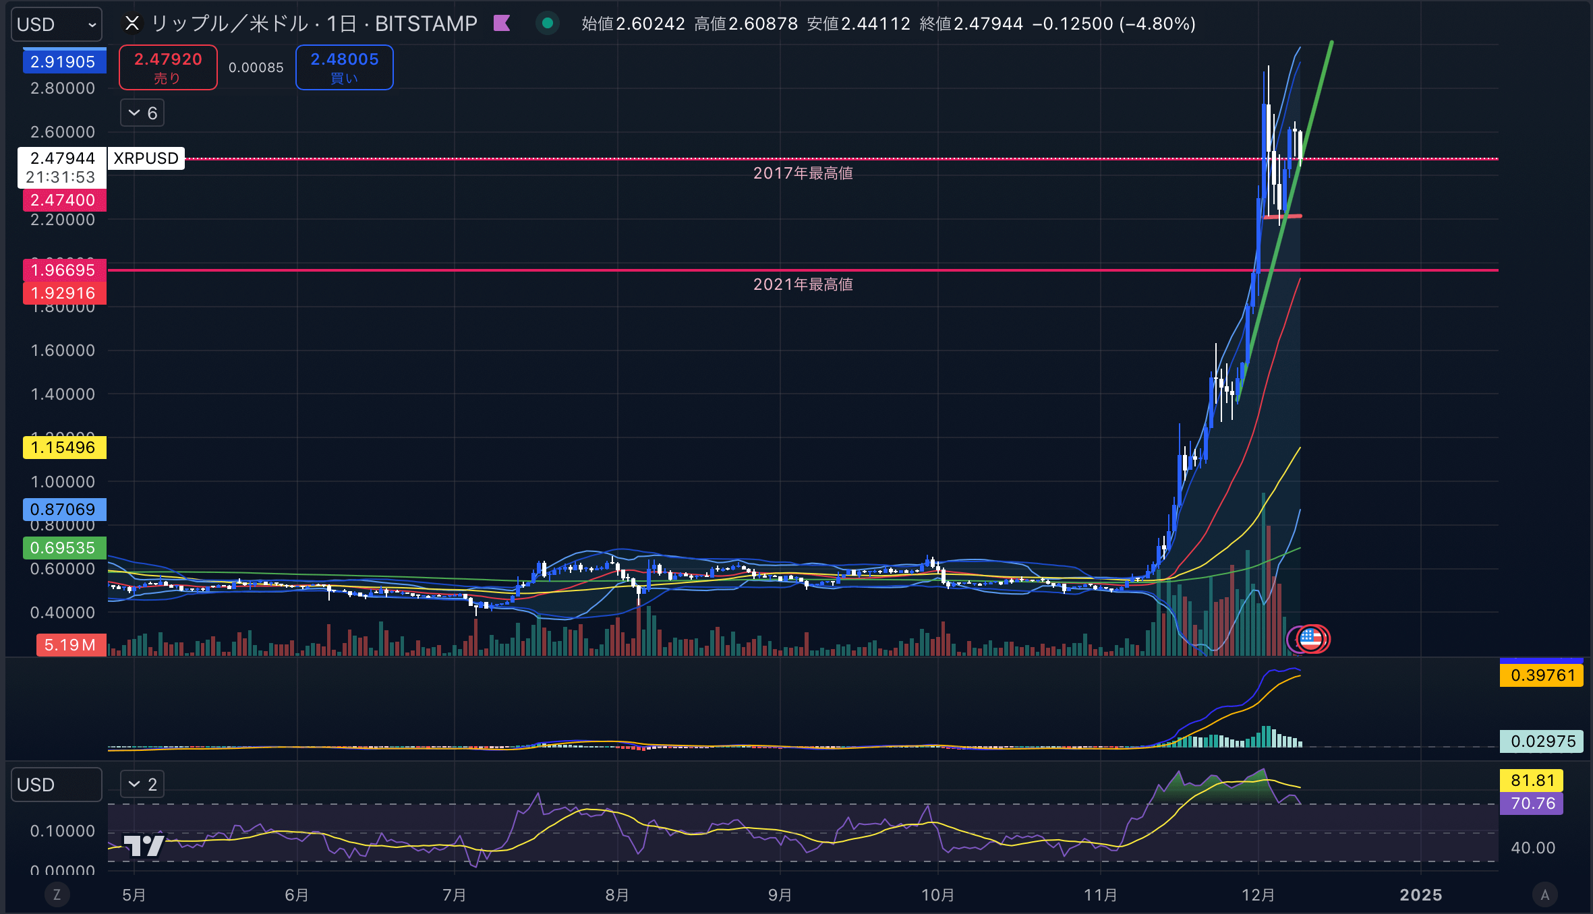1593x914 pixels.
Task: Click the XRPUSD symbol price tag
Action: 146,158
